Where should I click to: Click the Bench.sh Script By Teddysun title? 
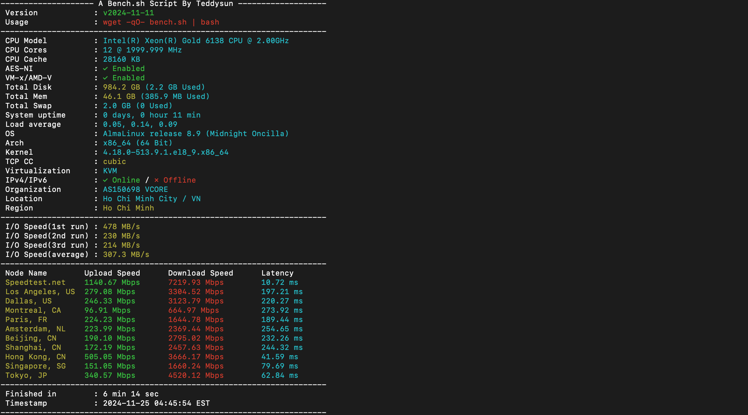pos(166,4)
